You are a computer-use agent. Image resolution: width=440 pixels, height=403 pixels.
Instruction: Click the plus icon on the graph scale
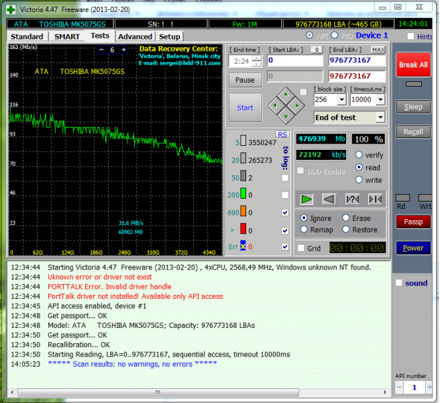click(x=123, y=50)
